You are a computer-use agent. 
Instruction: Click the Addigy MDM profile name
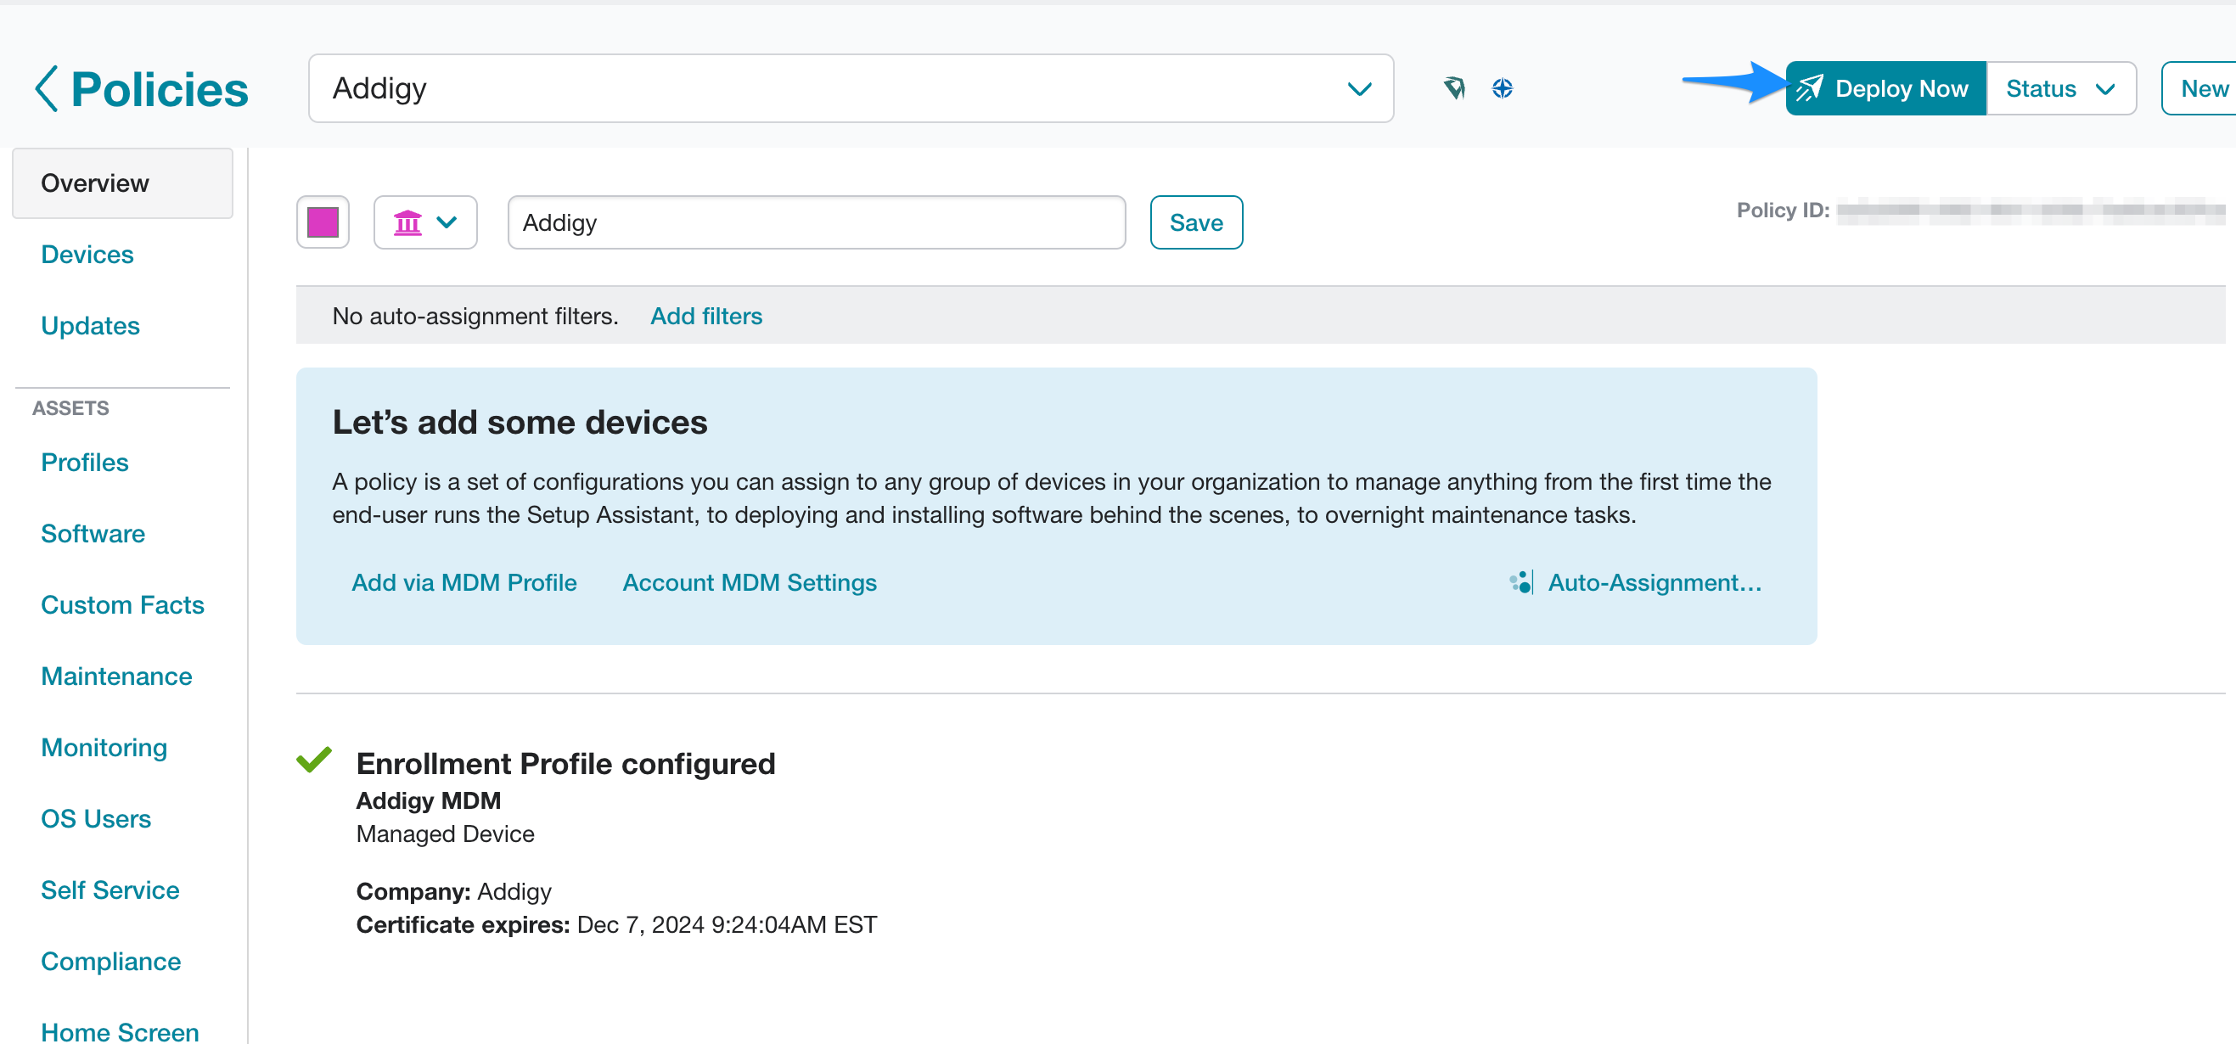[429, 800]
